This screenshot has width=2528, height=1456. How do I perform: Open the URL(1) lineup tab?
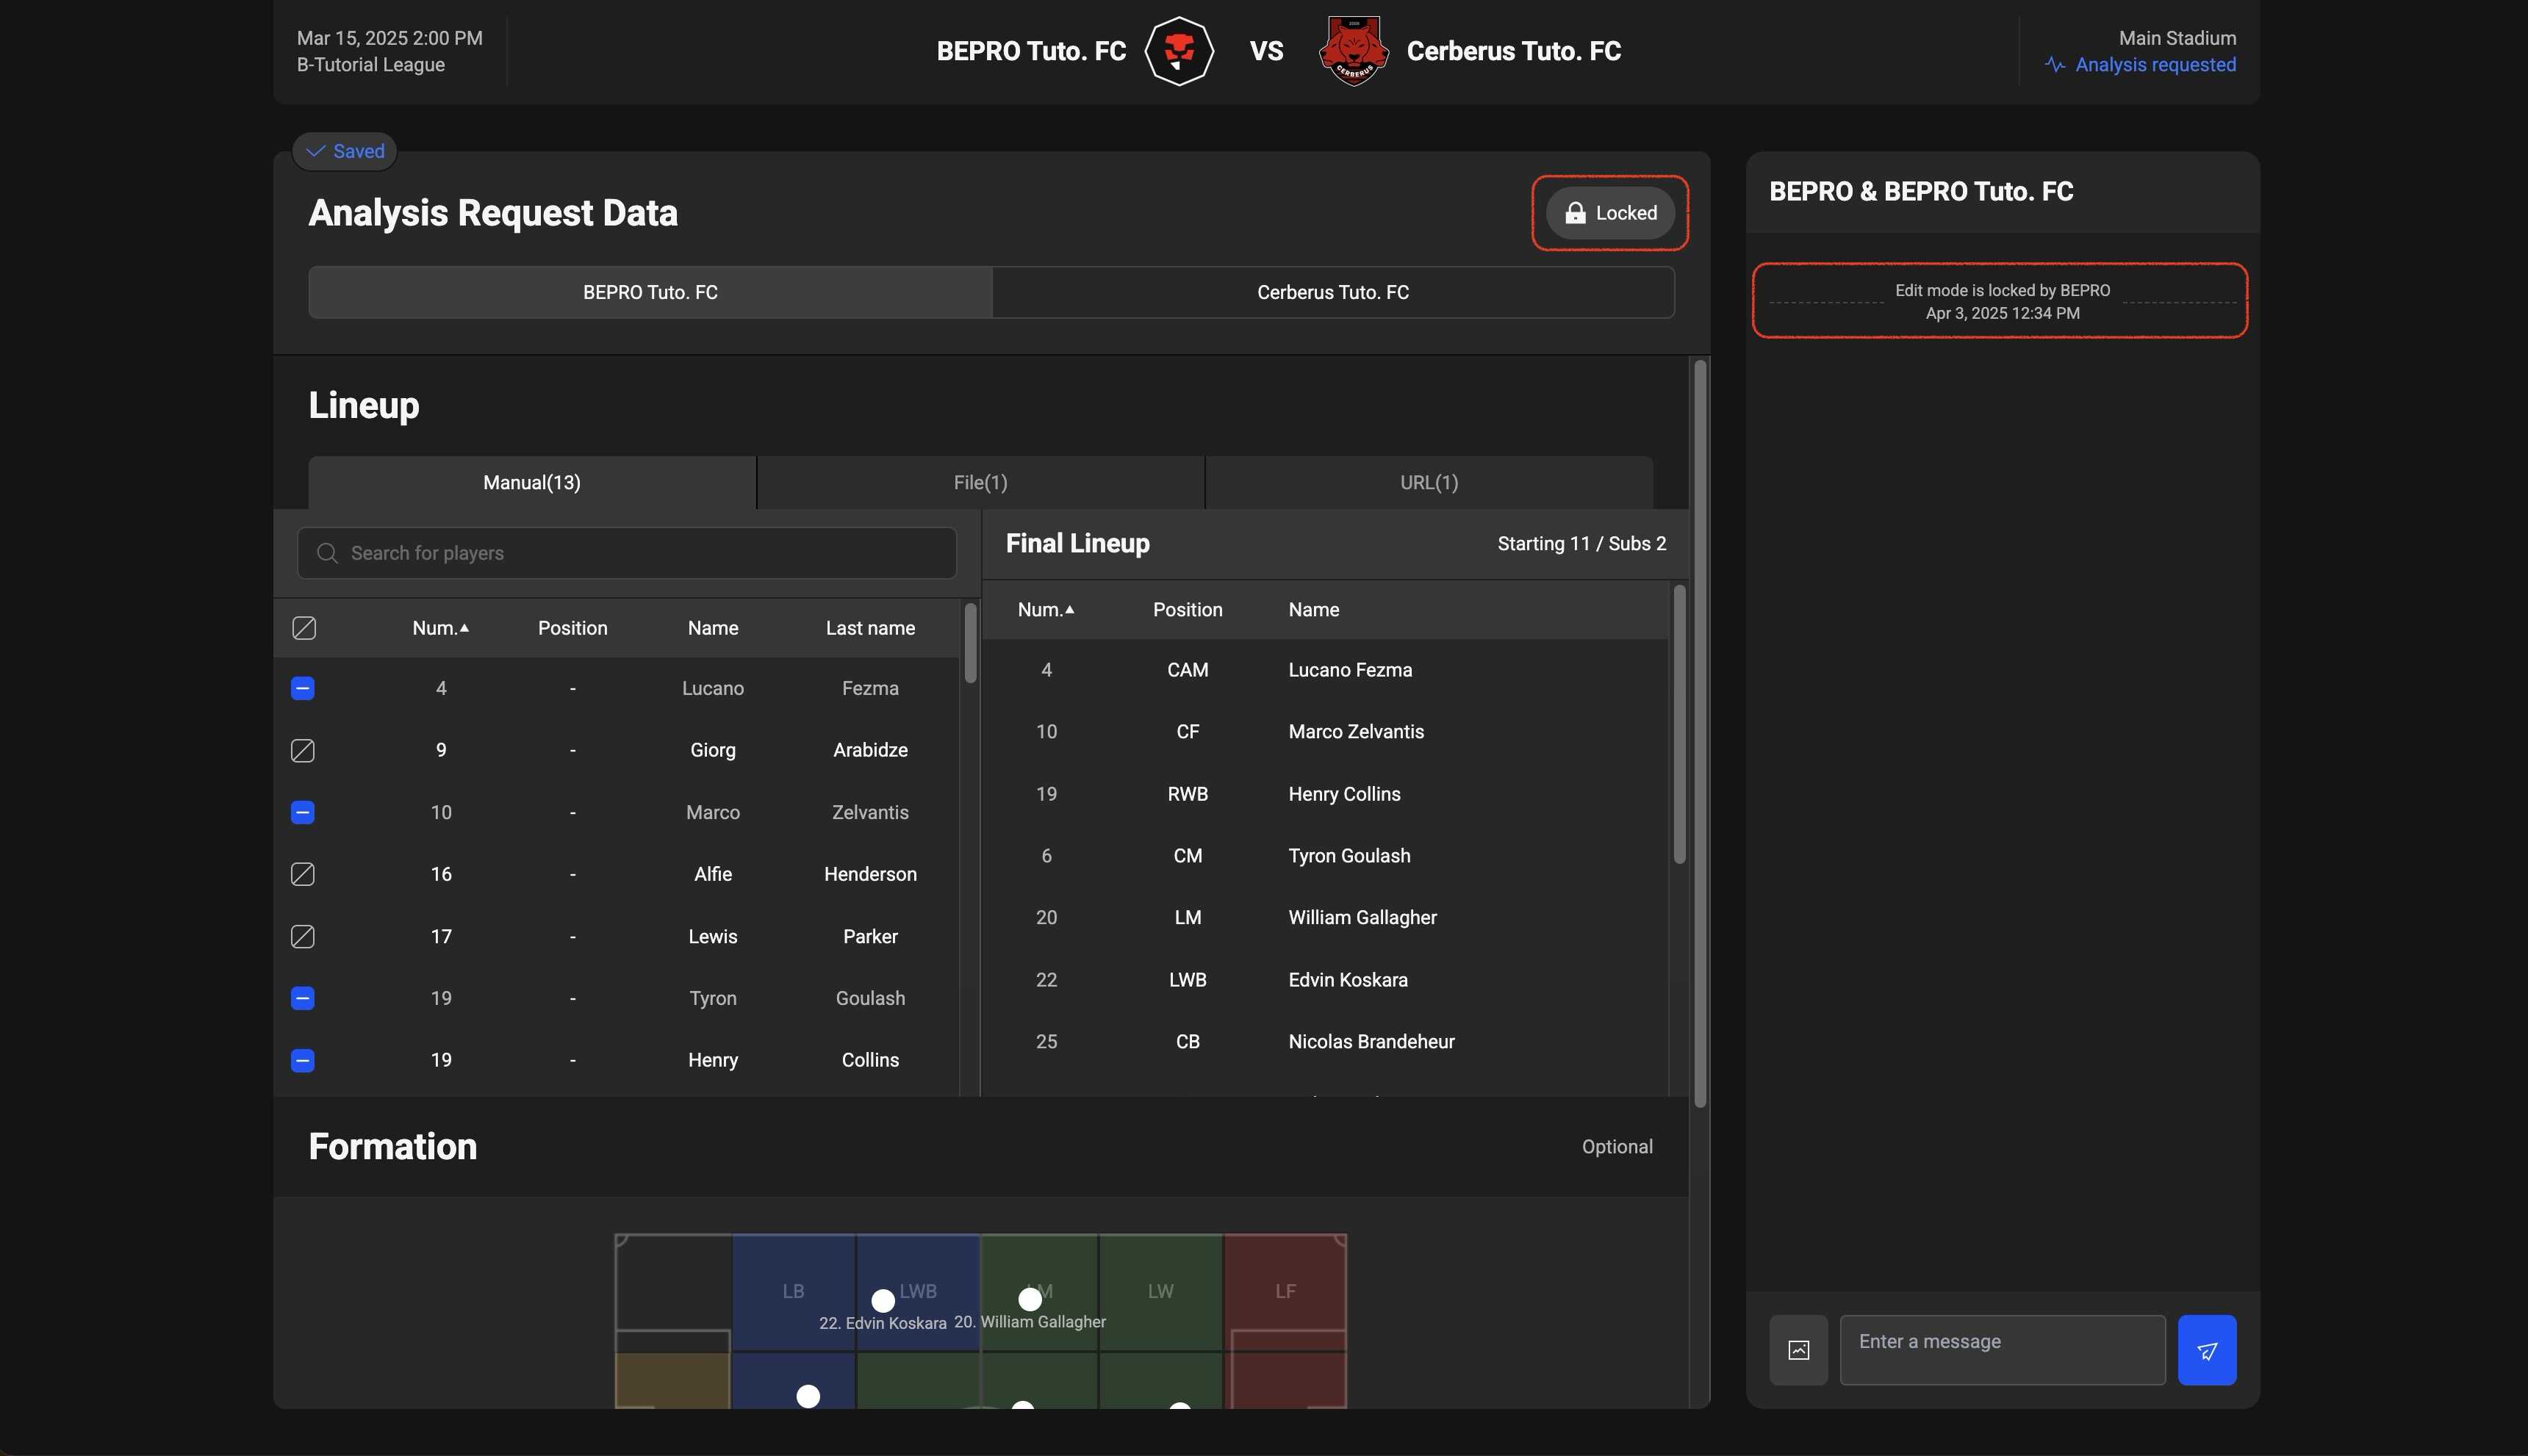[x=1428, y=483]
